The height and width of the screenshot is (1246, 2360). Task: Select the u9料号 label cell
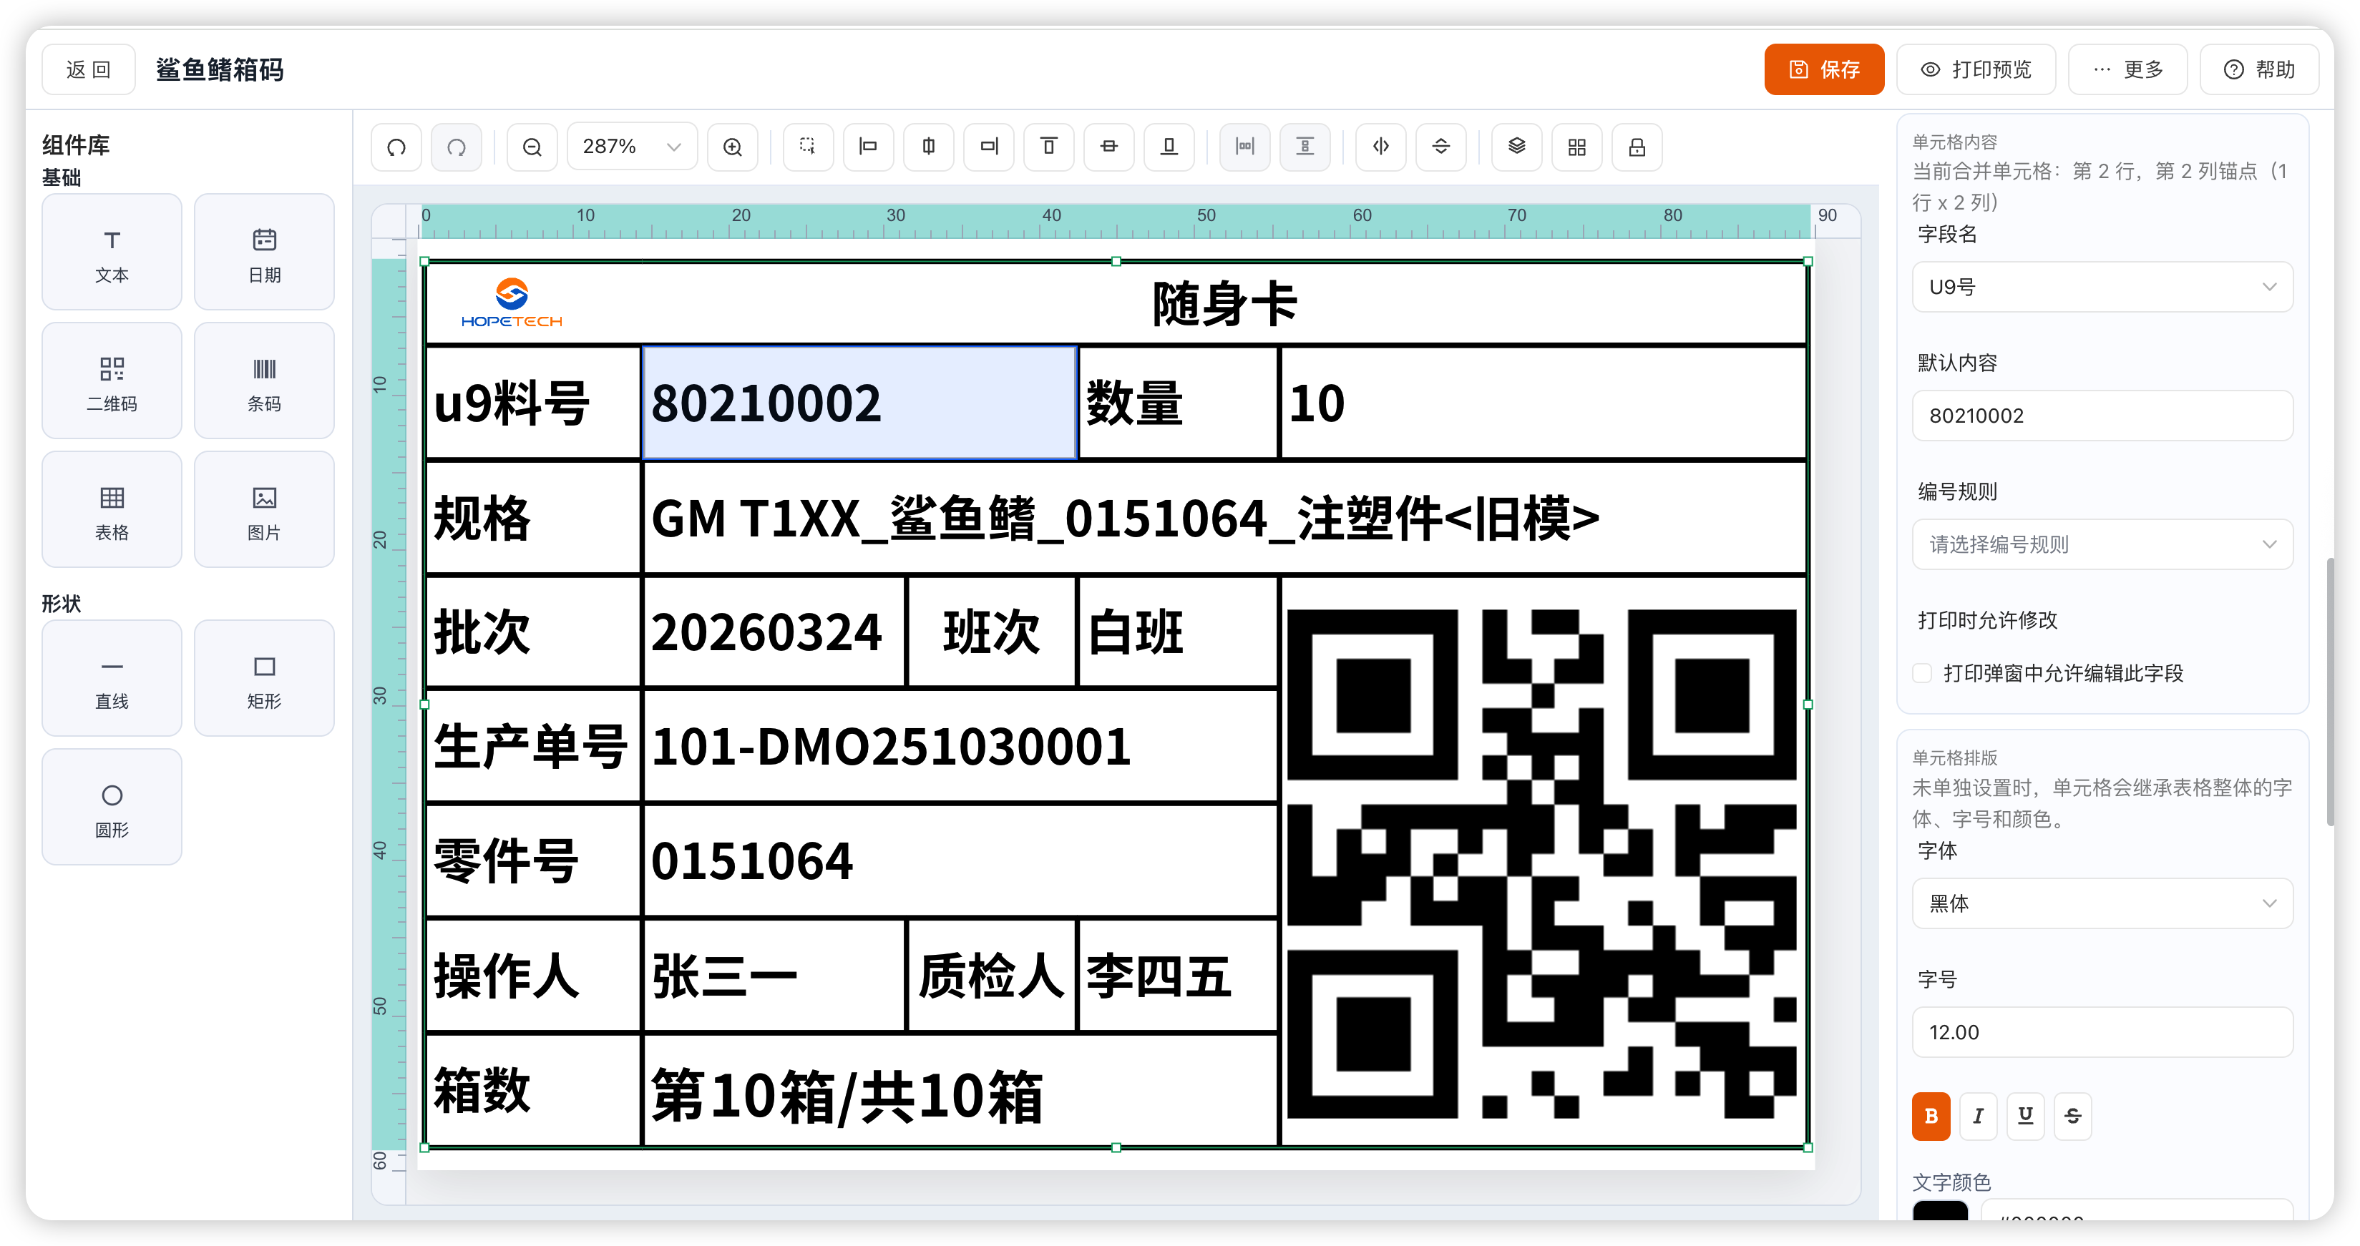pos(533,403)
